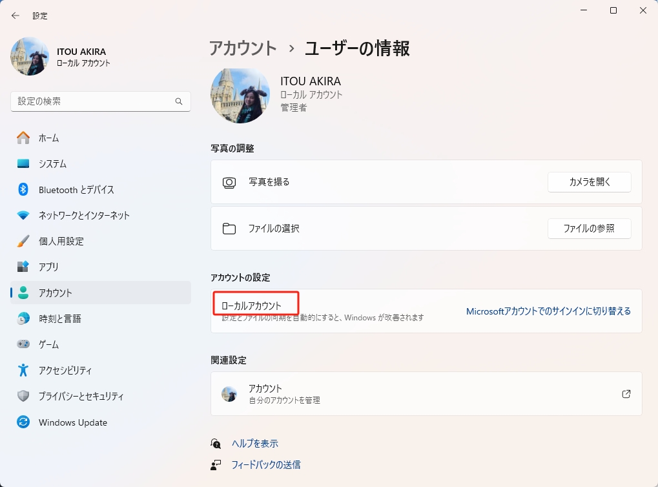
Task: Open the camera icon for 写真を撮る
Action: click(229, 182)
